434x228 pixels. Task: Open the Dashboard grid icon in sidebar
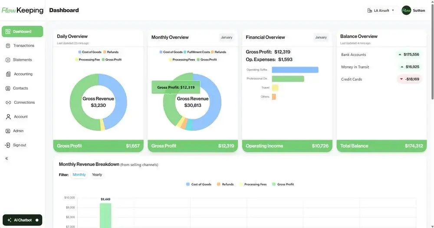pyautogui.click(x=8, y=32)
